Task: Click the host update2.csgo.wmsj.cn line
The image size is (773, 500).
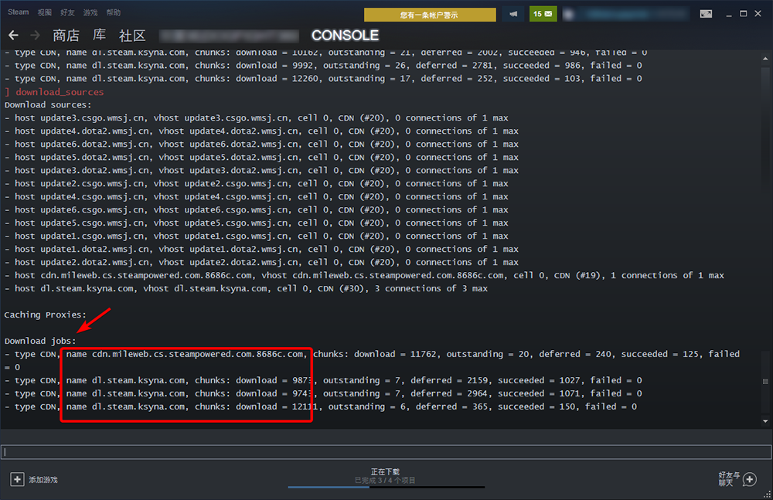Action: tap(257, 183)
